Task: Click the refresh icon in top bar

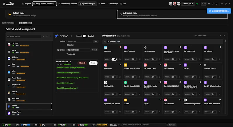Action: pos(213,4)
